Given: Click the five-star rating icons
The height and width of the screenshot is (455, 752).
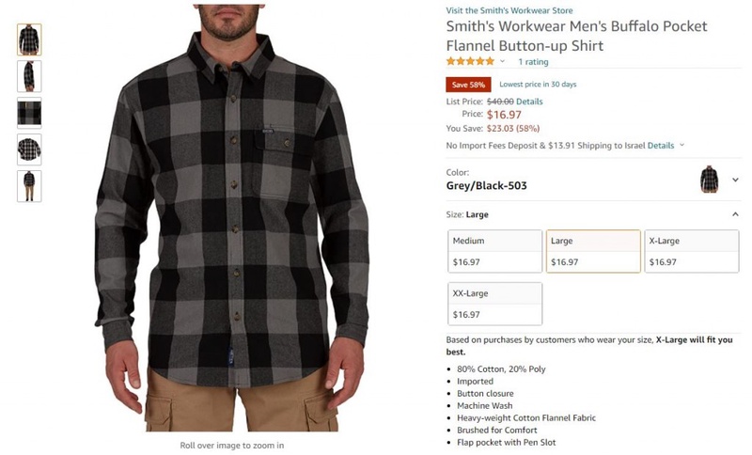Looking at the screenshot, I should [x=470, y=61].
